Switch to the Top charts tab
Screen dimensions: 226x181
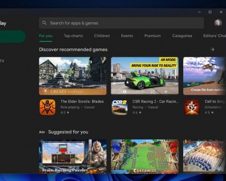tap(73, 36)
